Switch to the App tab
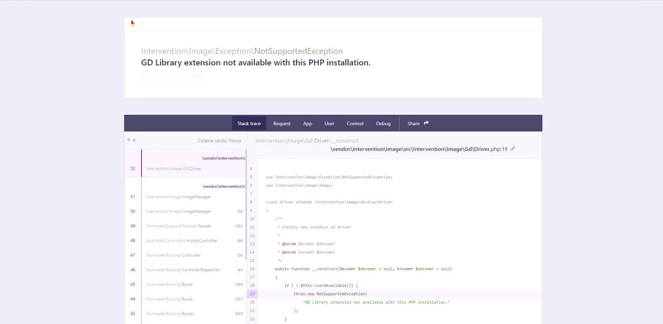Image resolution: width=663 pixels, height=324 pixels. [308, 123]
